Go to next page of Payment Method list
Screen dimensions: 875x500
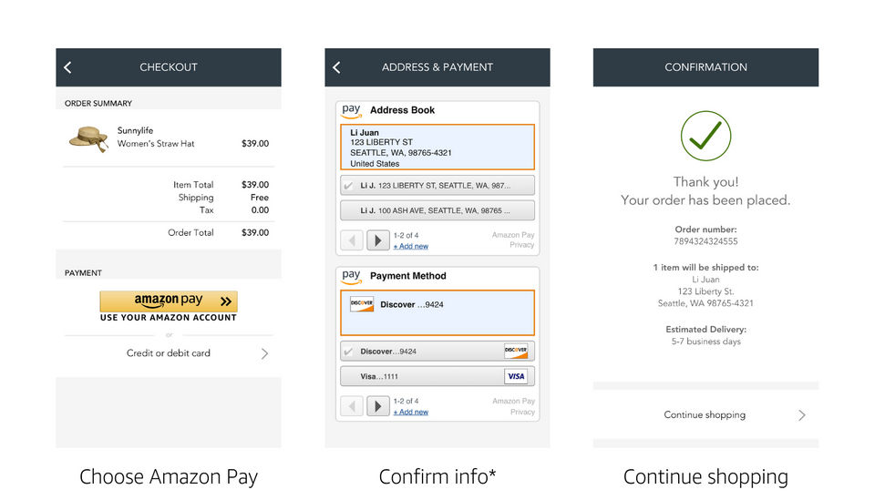[378, 406]
